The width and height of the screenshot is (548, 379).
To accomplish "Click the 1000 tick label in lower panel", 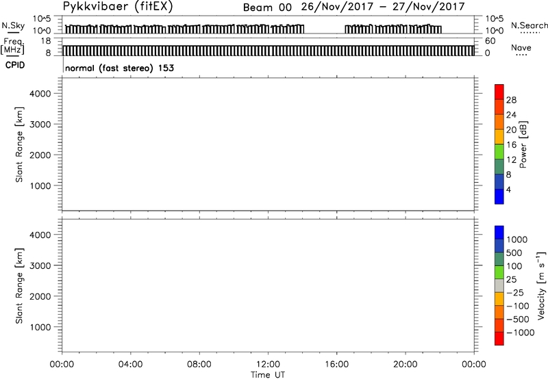I will (x=40, y=327).
